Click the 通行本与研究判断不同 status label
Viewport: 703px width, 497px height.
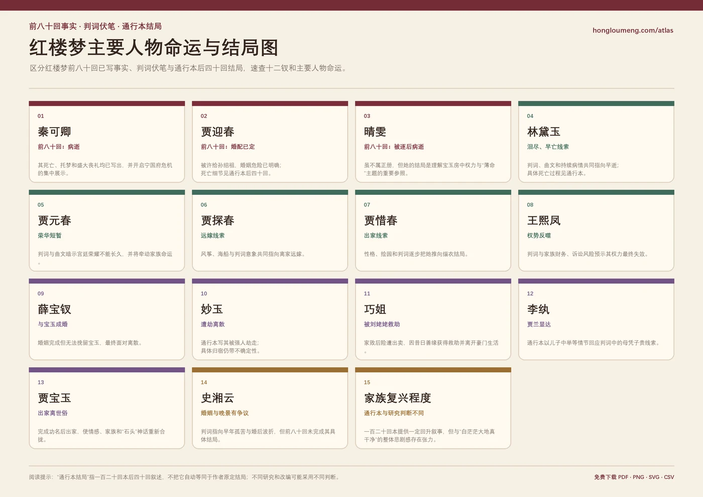[x=394, y=413]
